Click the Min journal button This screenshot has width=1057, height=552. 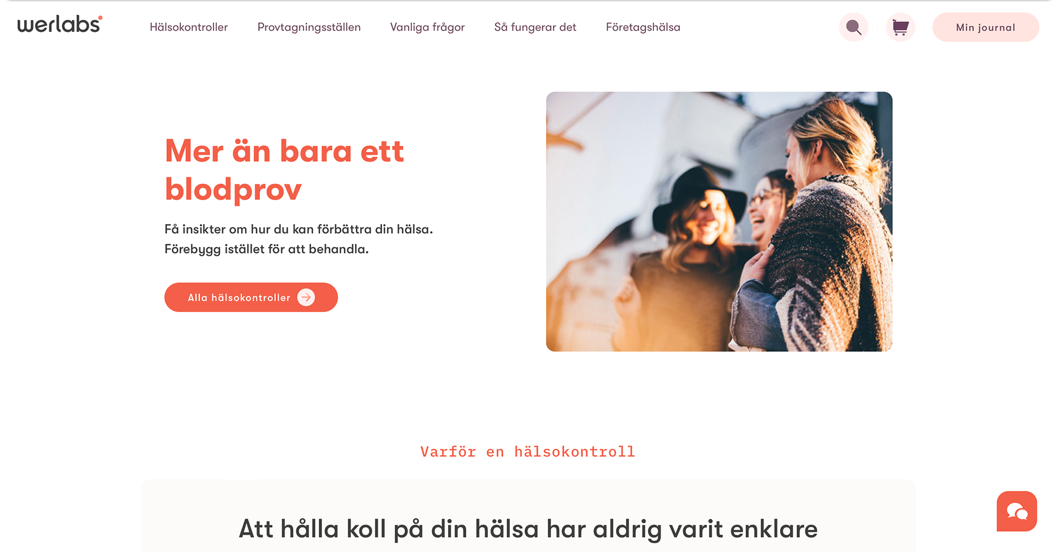click(x=985, y=27)
